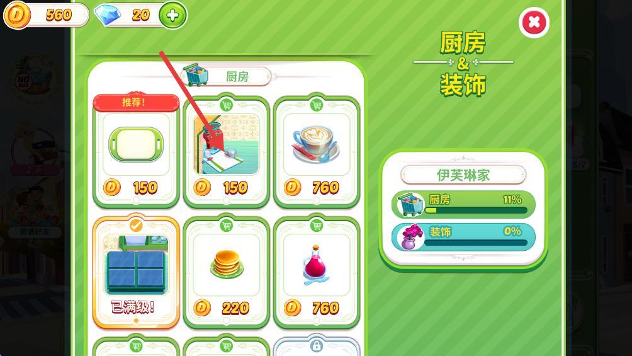
Task: Select the red syrup bottle upgrade
Action: pos(317,272)
